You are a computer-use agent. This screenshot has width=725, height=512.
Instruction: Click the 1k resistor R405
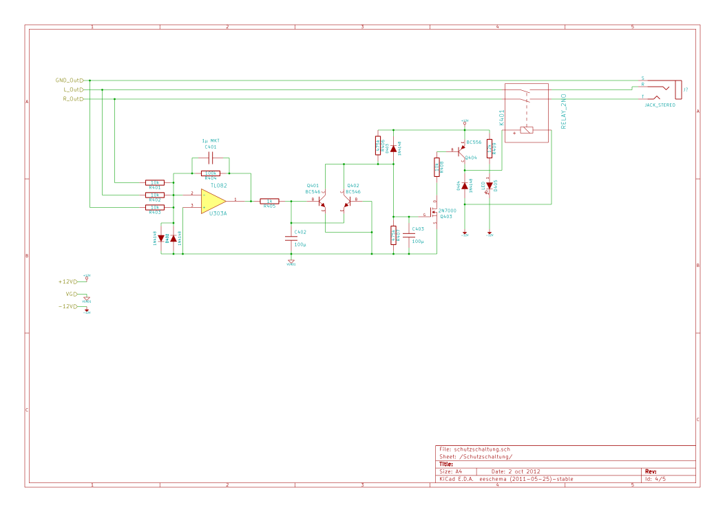click(270, 201)
